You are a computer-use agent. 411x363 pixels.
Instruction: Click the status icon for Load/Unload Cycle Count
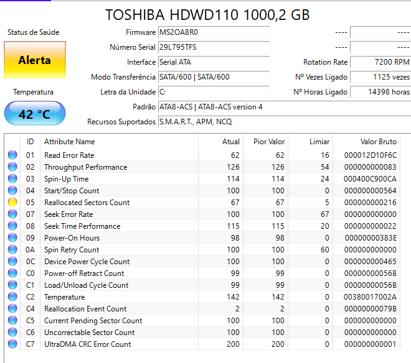pyautogui.click(x=12, y=285)
